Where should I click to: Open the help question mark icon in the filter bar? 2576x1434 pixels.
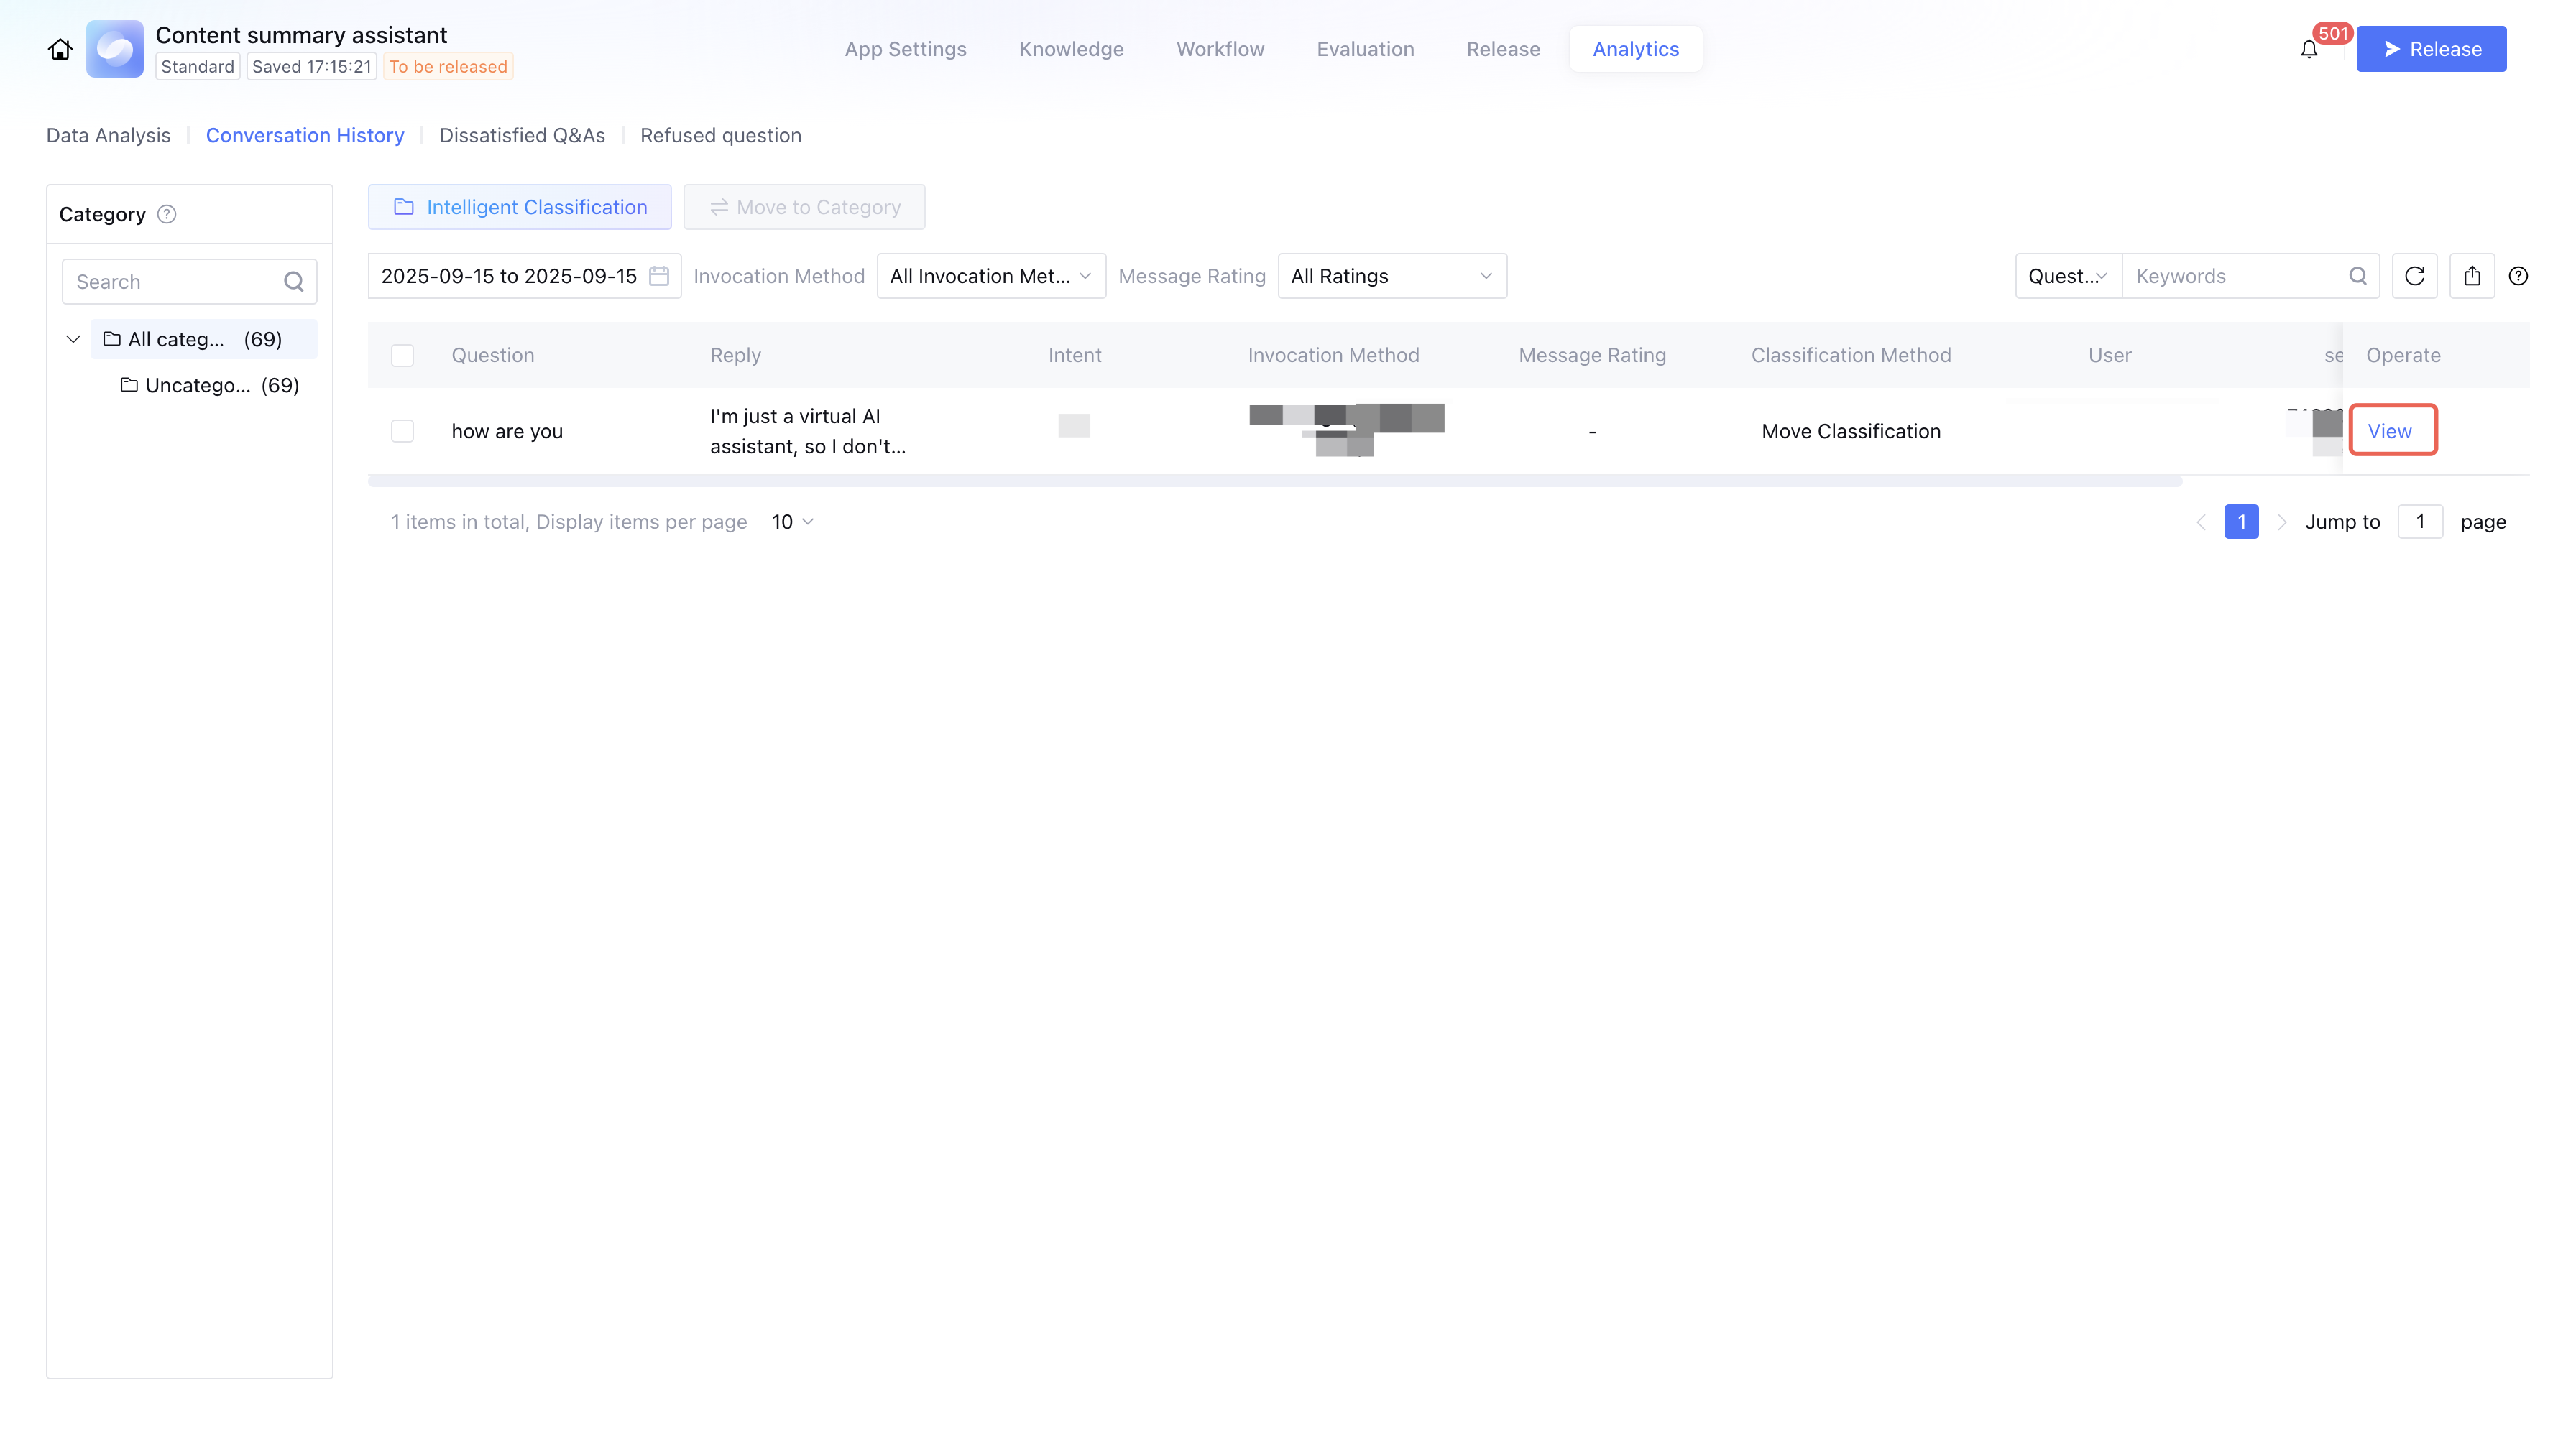[x=2518, y=276]
